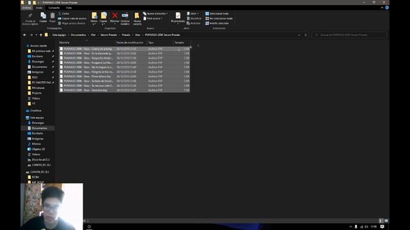Select the Bass - Sorbete de lima file
The height and width of the screenshot is (230, 410).
124,81
